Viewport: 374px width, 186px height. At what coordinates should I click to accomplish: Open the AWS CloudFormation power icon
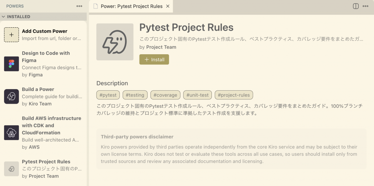pos(11,132)
